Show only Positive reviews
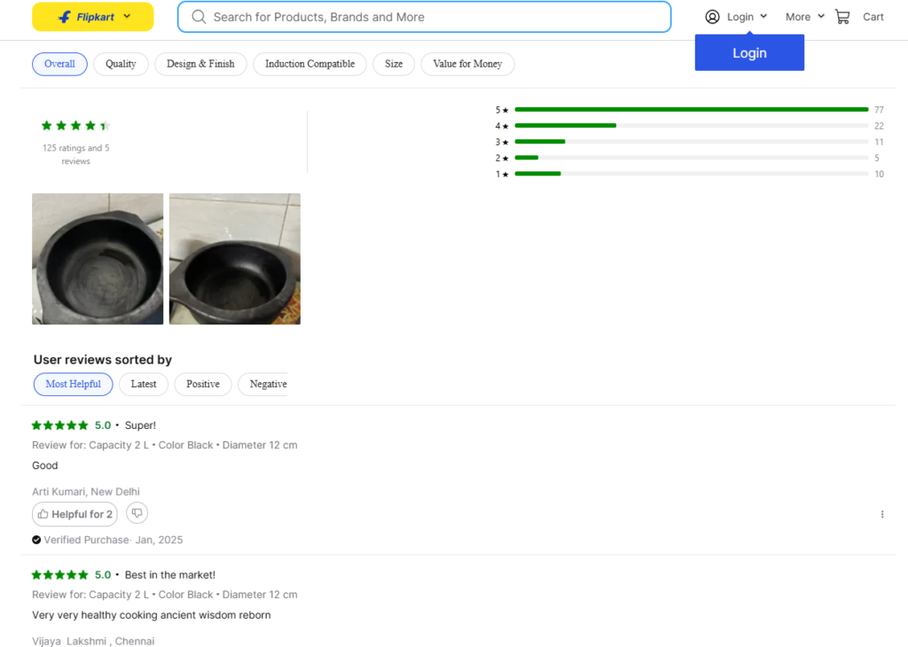 coord(203,384)
